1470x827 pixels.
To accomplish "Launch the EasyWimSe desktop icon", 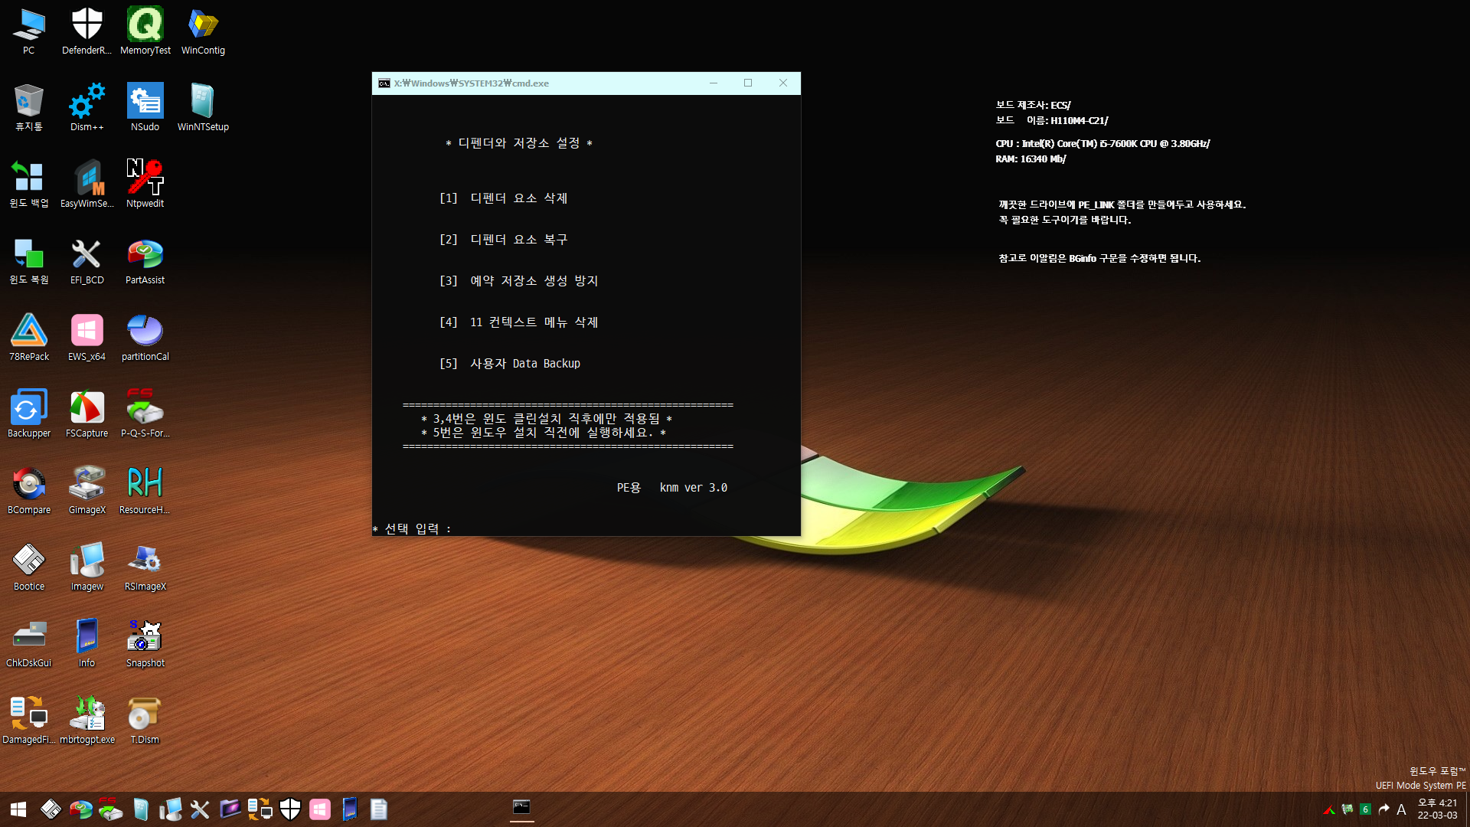I will [87, 184].
